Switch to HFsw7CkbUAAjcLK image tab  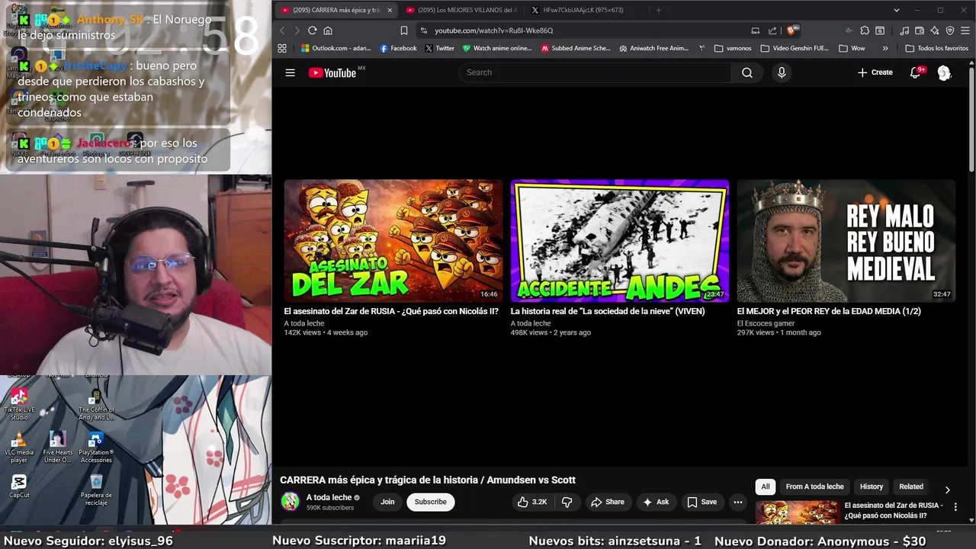pyautogui.click(x=583, y=10)
